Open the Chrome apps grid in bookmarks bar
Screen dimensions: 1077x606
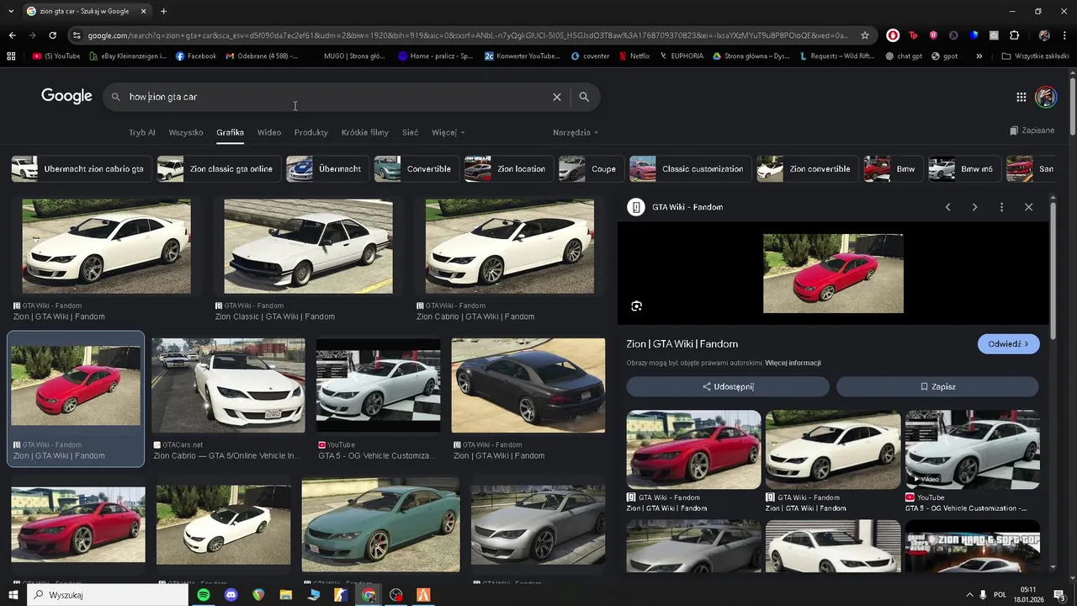[x=11, y=56]
